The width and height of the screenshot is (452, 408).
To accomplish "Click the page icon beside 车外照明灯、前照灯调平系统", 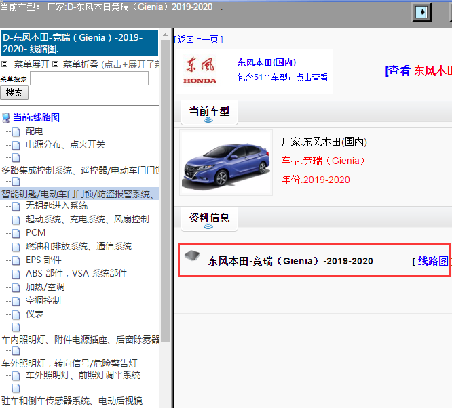I will (x=16, y=375).
